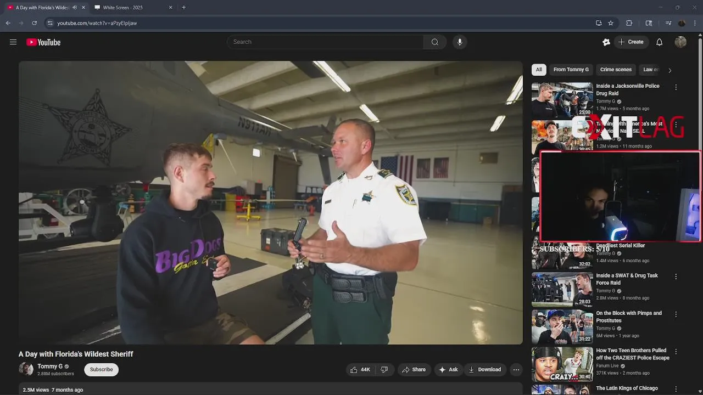The image size is (703, 395).
Task: Close the A Day with Florida's tab
Action: 83,8
